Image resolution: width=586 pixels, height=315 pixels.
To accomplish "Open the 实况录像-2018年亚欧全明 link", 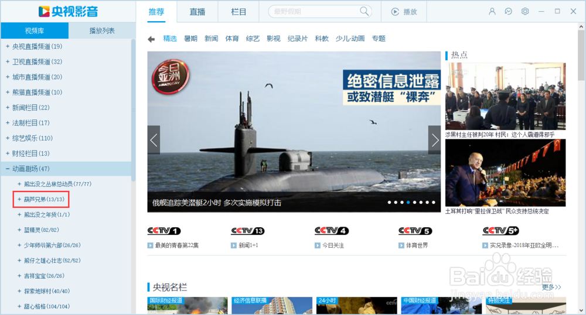I will click(524, 245).
